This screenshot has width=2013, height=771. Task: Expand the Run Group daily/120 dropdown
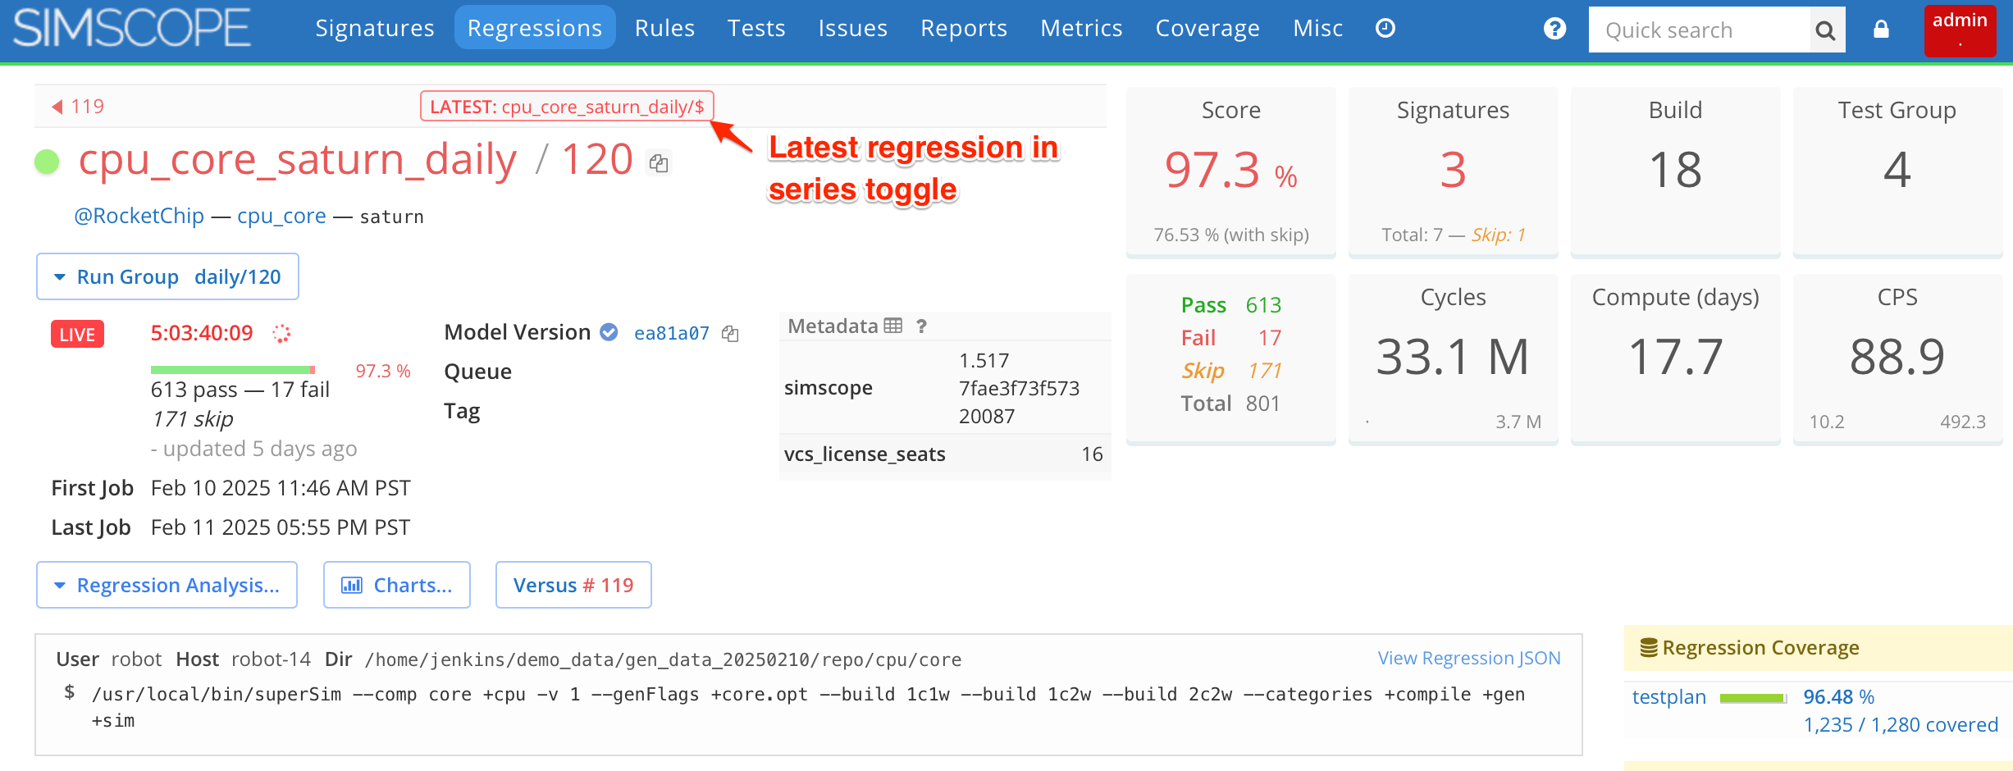[167, 277]
